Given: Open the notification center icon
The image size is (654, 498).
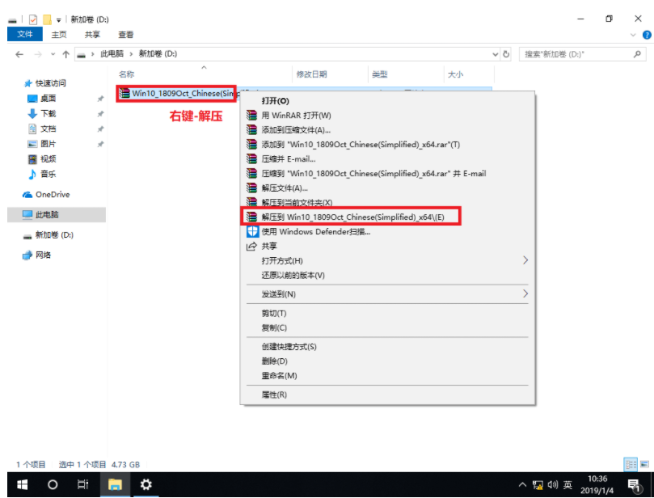Looking at the screenshot, I should tap(634, 484).
